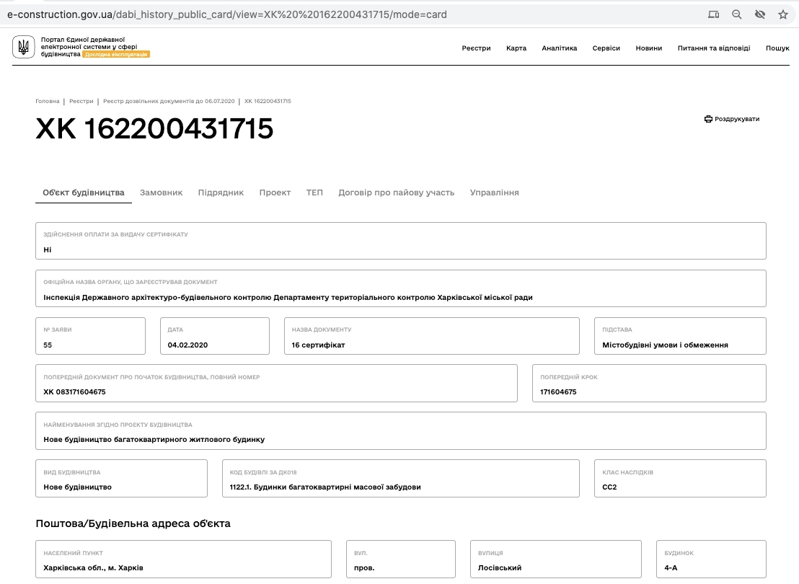
Task: Open the ТЕП tab
Action: click(314, 193)
